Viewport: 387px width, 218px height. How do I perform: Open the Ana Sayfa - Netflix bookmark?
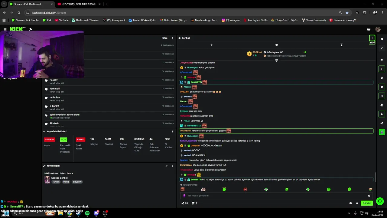[255, 20]
